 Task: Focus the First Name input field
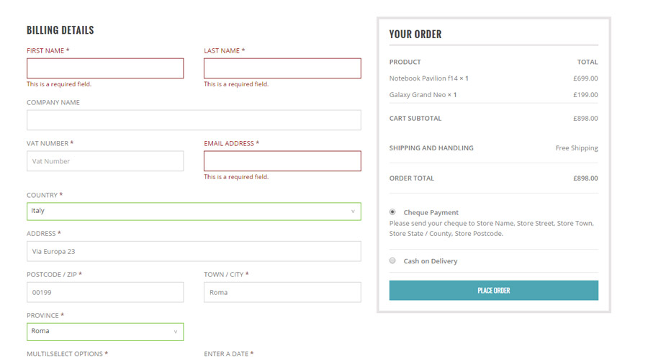(x=105, y=68)
